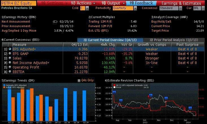Image resolution: width=207 pixels, height=124 pixels.
Task: Click the red Q4 13 EPS Estimate legend swatch
Action: (x=115, y=85)
